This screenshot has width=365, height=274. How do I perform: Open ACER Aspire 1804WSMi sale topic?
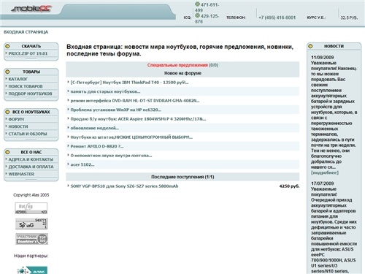(x=138, y=119)
